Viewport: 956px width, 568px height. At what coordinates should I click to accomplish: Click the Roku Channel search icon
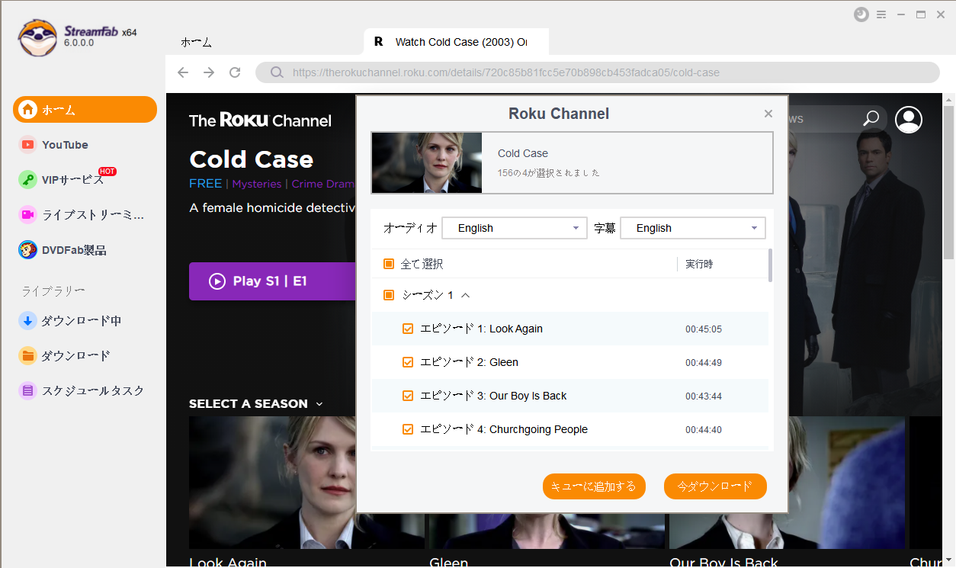[x=871, y=119]
